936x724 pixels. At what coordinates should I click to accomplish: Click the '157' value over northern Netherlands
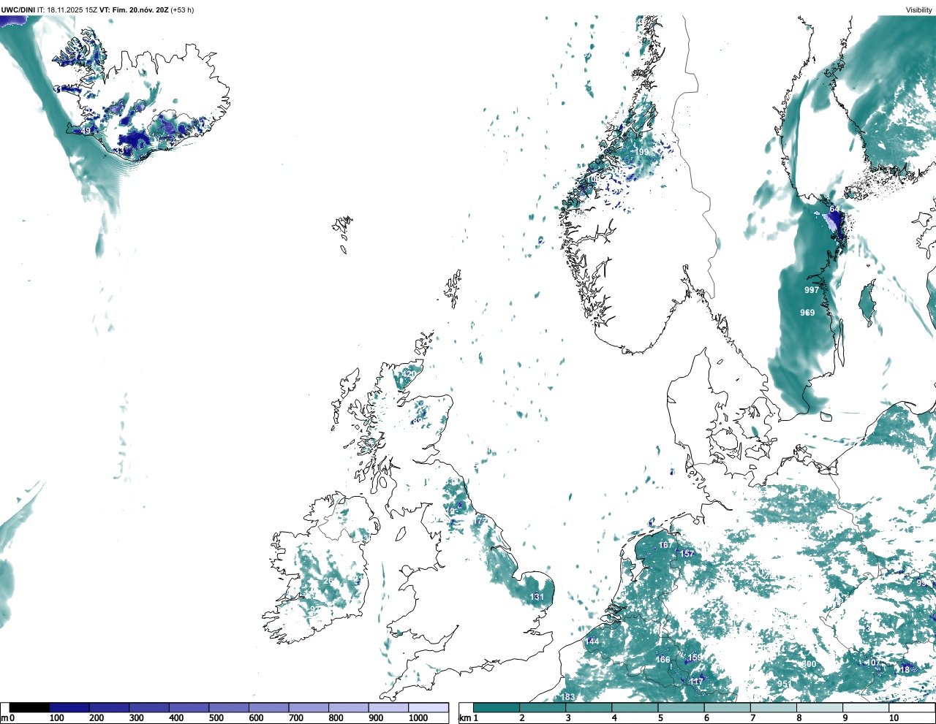(x=687, y=554)
